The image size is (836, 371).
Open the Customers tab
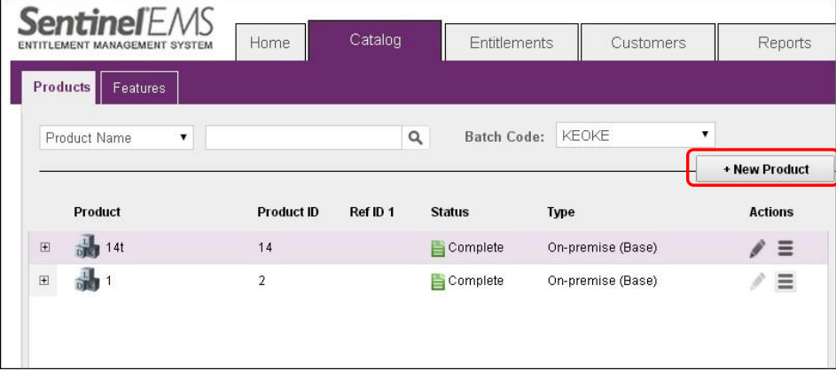(x=648, y=43)
